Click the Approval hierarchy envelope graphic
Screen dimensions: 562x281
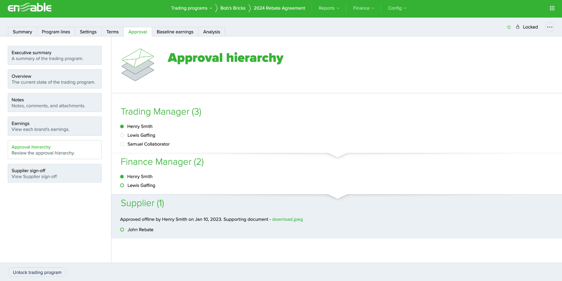coord(138,64)
